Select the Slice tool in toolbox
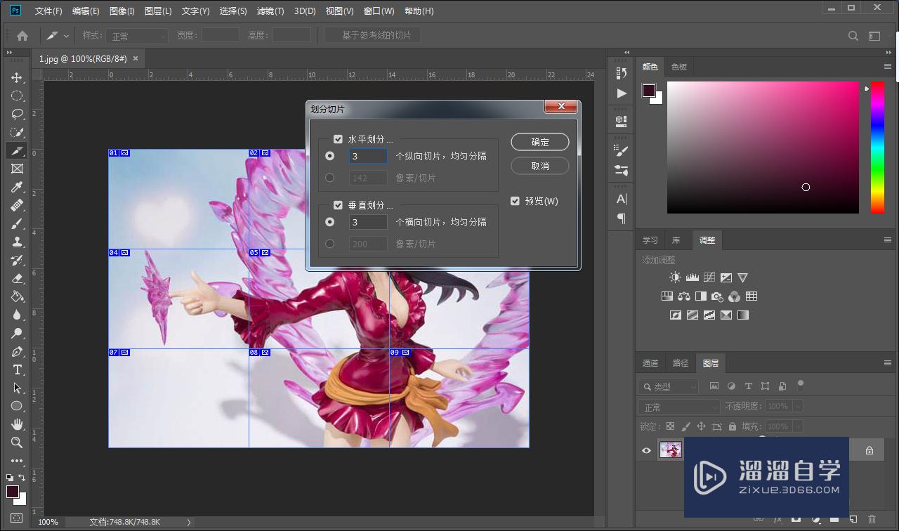 (x=17, y=150)
